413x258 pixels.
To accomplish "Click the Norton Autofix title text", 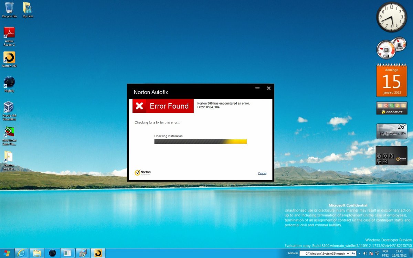I will (x=151, y=92).
